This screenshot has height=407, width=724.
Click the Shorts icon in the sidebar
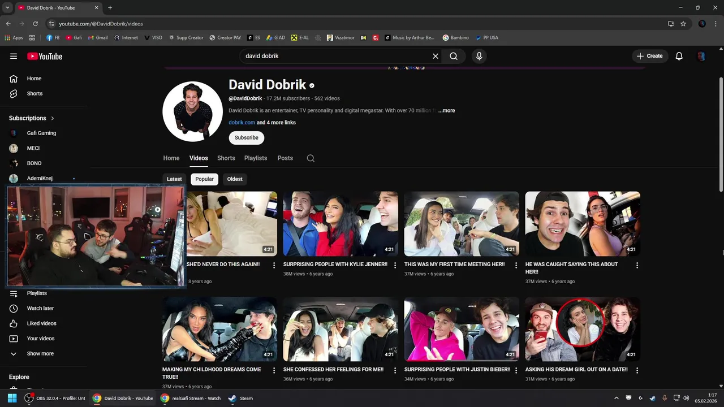click(x=14, y=93)
